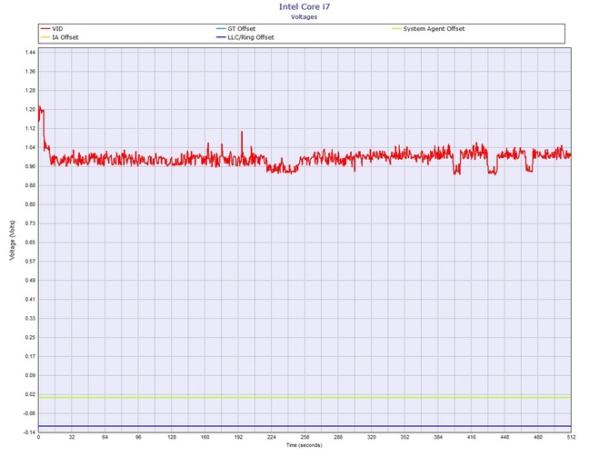The image size is (609, 456).
Task: Click the Intel Core i7 chart title
Action: 304,6
